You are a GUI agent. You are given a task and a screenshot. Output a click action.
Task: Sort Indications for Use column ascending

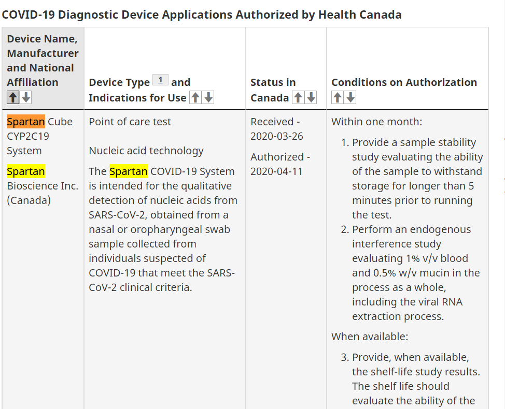[195, 97]
